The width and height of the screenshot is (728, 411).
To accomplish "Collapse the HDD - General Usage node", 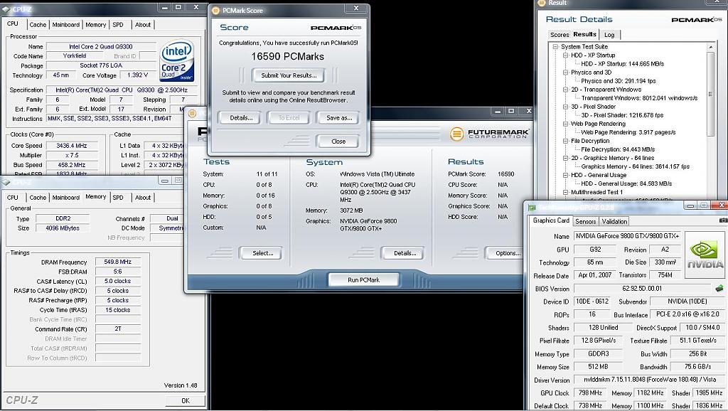I will pyautogui.click(x=565, y=176).
